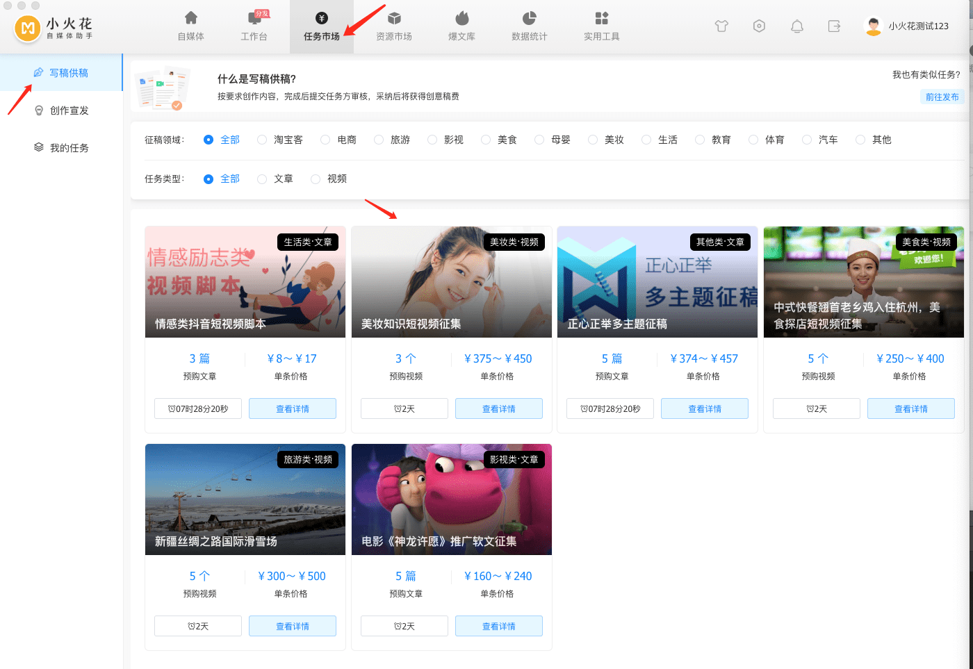Click the 前往发布 button
The height and width of the screenshot is (669, 973).
click(942, 97)
